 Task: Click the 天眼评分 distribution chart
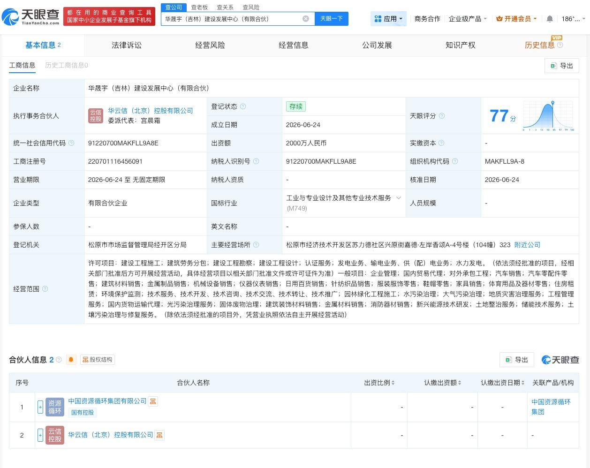point(549,116)
